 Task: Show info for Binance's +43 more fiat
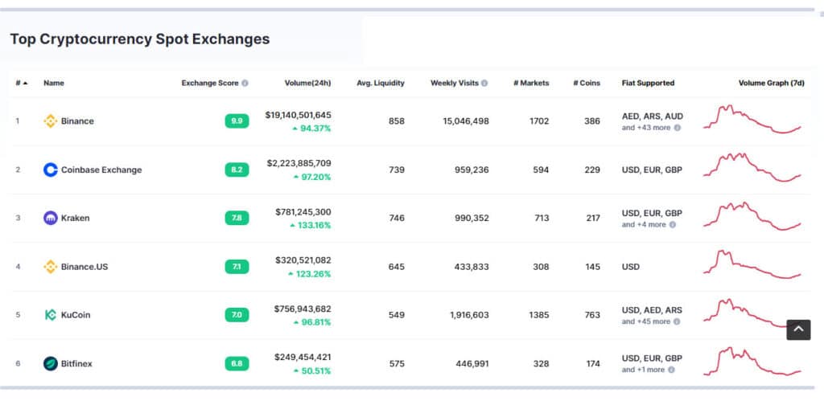(x=678, y=128)
